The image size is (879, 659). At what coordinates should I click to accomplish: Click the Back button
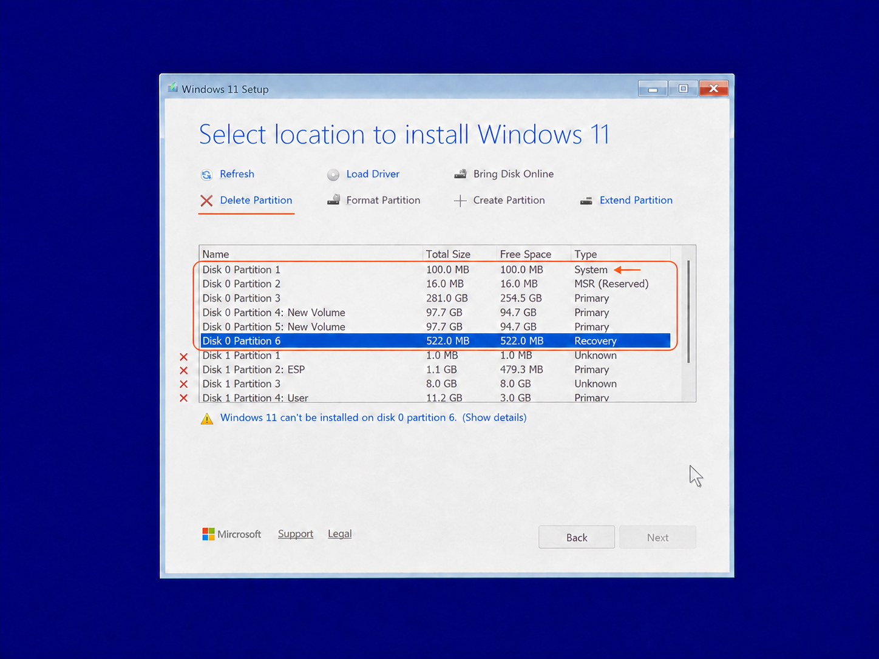(577, 538)
